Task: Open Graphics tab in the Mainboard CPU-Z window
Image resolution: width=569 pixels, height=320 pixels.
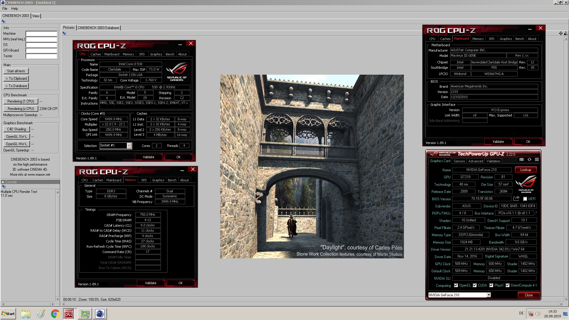Action: [506, 39]
